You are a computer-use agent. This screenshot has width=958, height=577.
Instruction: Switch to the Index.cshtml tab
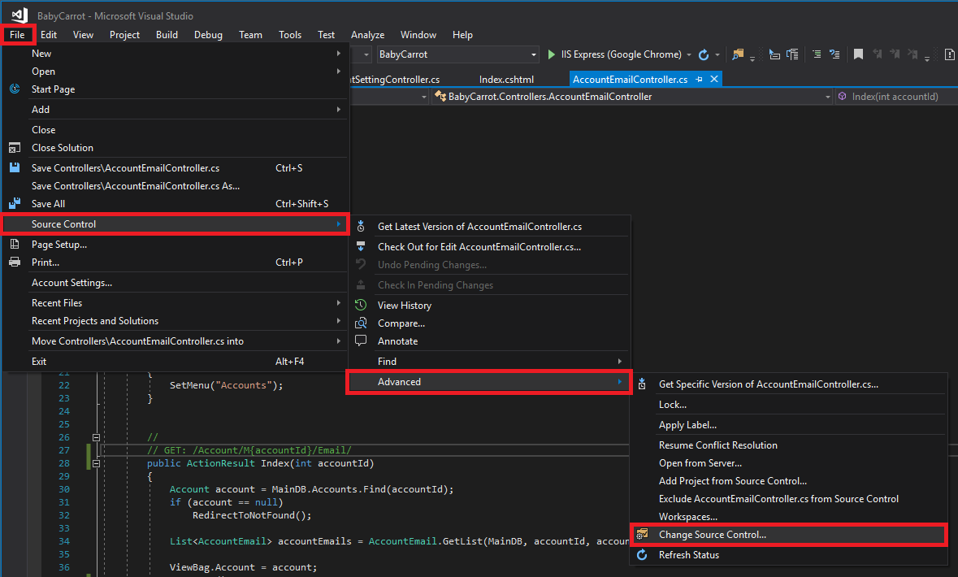pyautogui.click(x=506, y=79)
